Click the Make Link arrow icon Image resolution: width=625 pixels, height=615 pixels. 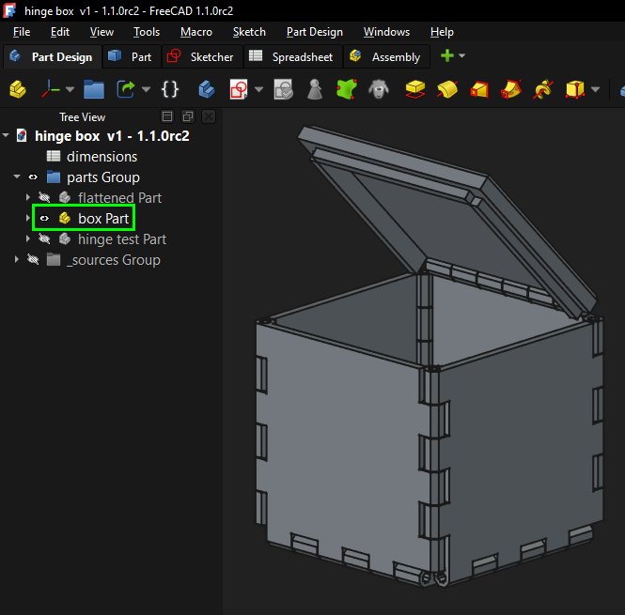(x=126, y=89)
